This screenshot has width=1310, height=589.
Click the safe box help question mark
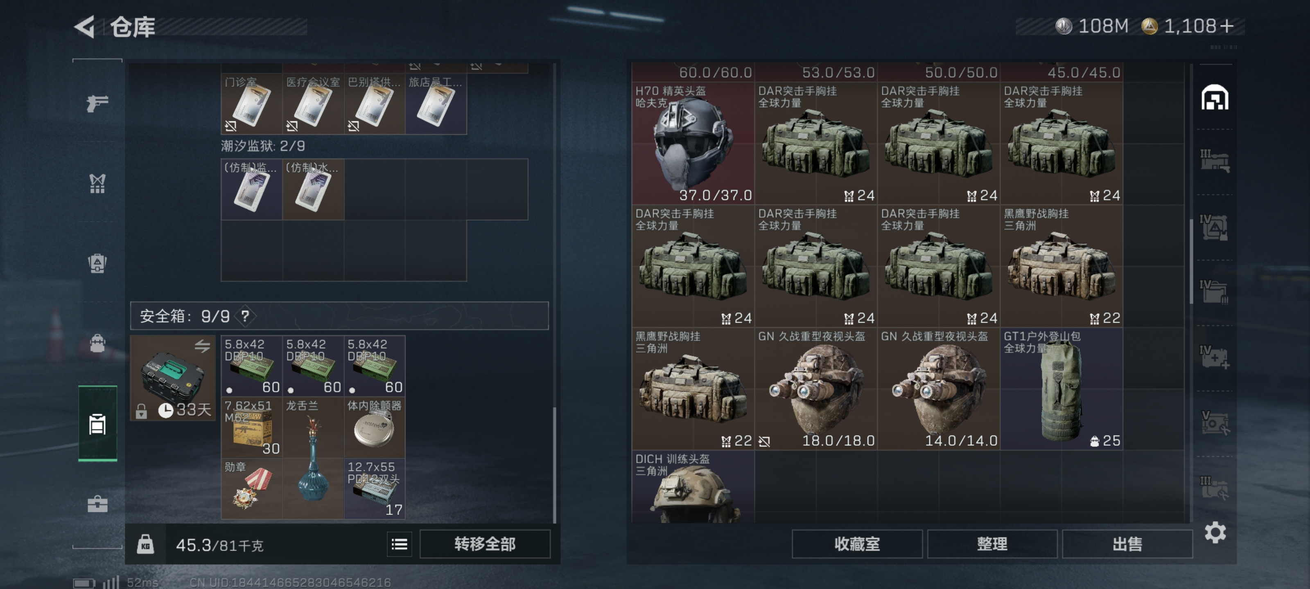point(245,316)
